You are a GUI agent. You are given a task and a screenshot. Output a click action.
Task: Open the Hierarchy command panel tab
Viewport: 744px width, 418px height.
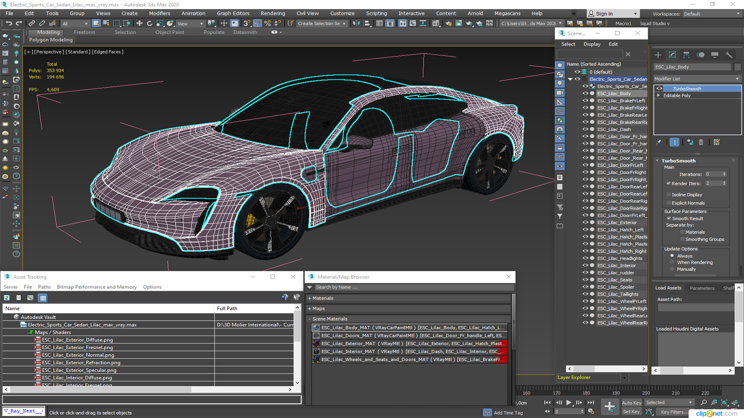coord(686,55)
